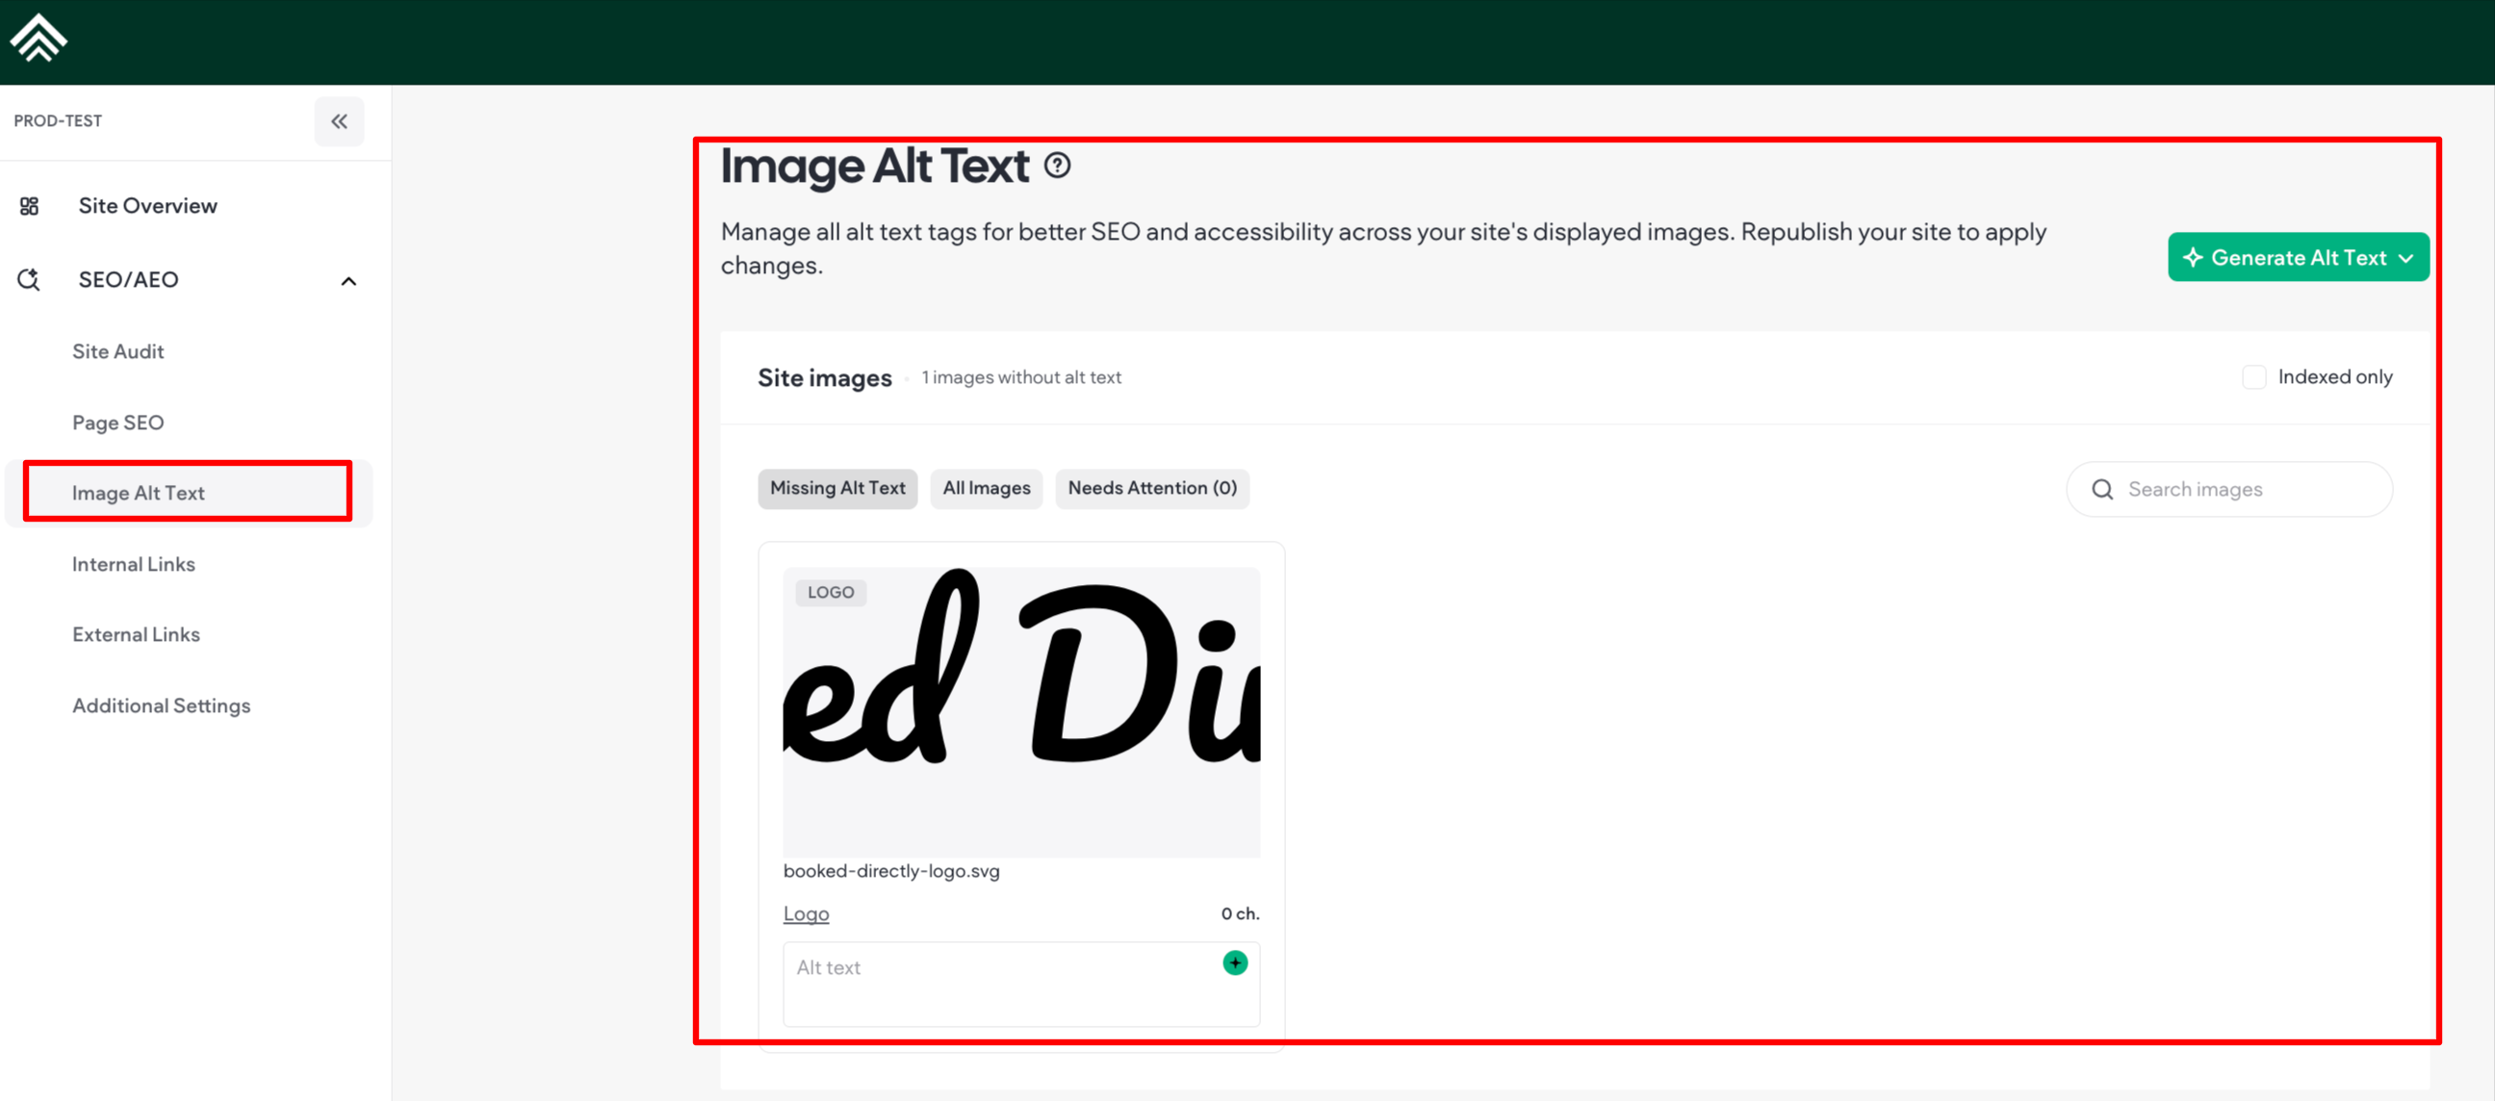Select the Missing Alt Text tab
This screenshot has width=2495, height=1101.
click(x=836, y=488)
